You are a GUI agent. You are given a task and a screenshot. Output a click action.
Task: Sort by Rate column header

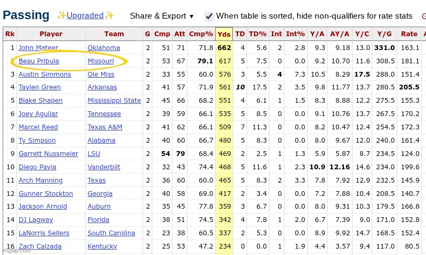[x=409, y=34]
